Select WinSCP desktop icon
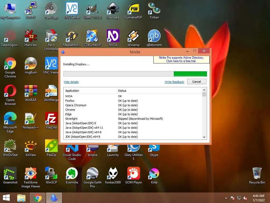Screen dimensions: 270x203 [x=51, y=176]
